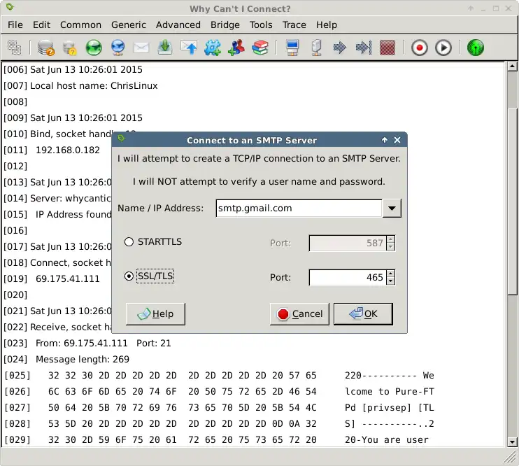The image size is (519, 466).
Task: Click the blue networked globe icon
Action: click(x=118, y=48)
